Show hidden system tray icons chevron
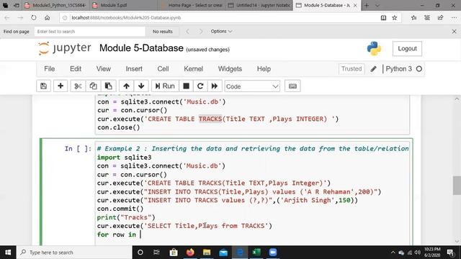 point(393,253)
